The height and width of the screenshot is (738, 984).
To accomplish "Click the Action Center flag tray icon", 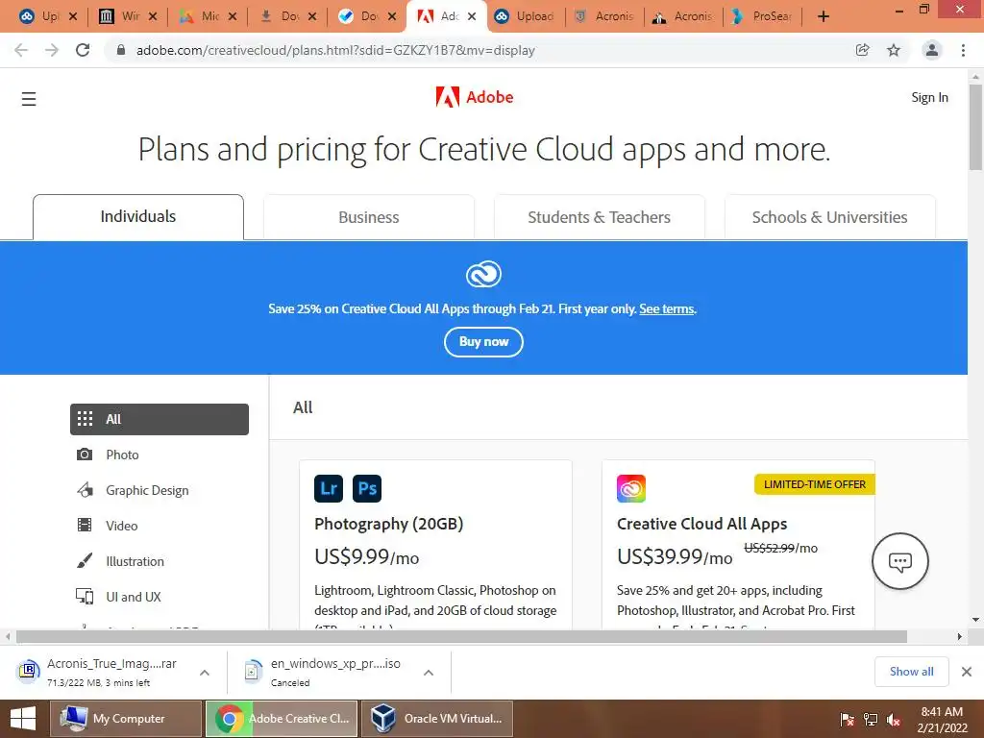I will [848, 719].
